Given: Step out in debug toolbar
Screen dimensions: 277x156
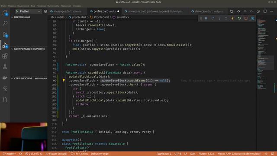Looking at the screenshot, I should (x=226, y=18).
